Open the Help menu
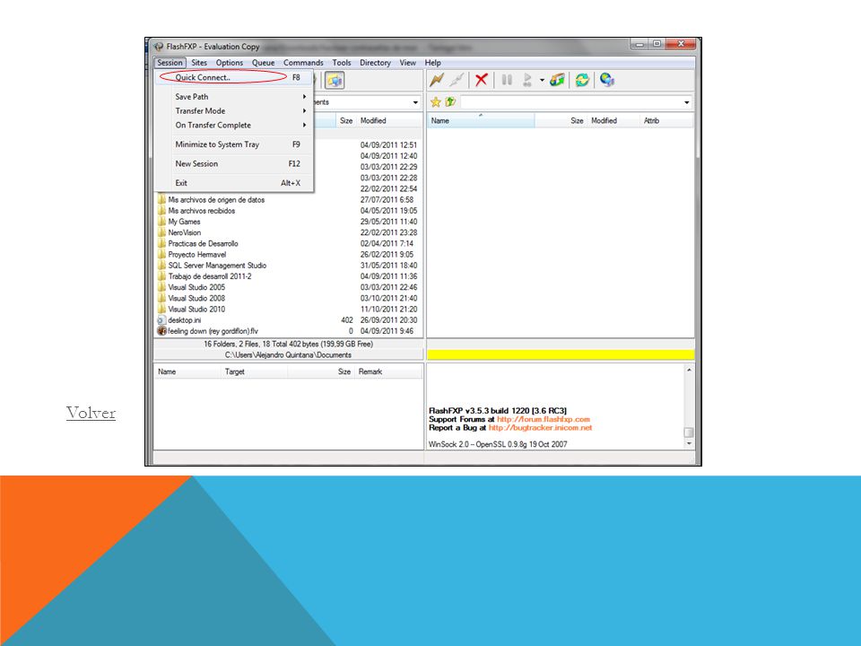The height and width of the screenshot is (646, 861). [432, 63]
